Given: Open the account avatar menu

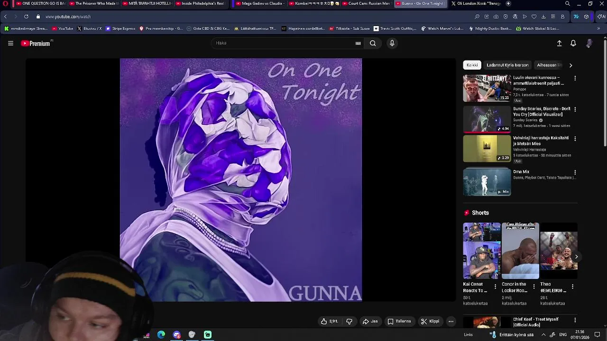Looking at the screenshot, I should click(x=589, y=43).
